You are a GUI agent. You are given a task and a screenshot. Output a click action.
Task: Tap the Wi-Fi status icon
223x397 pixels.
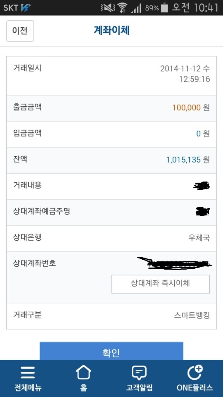[x=122, y=8]
